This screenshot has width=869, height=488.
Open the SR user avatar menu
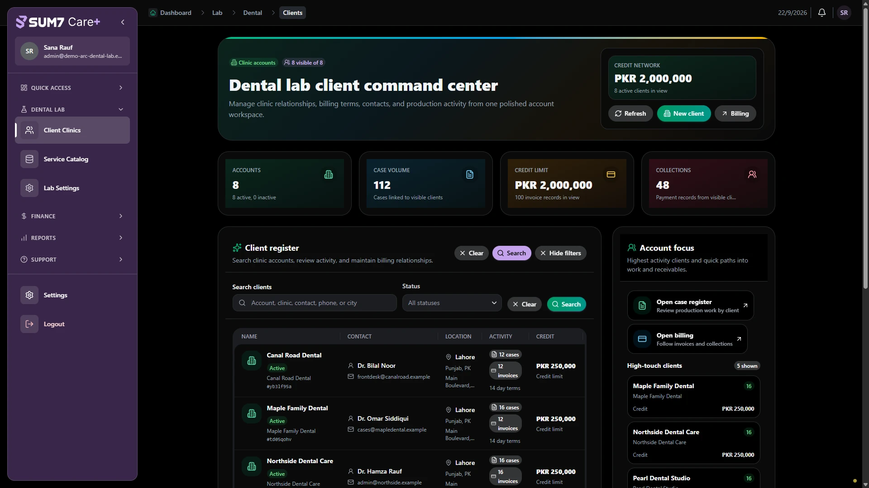point(844,13)
